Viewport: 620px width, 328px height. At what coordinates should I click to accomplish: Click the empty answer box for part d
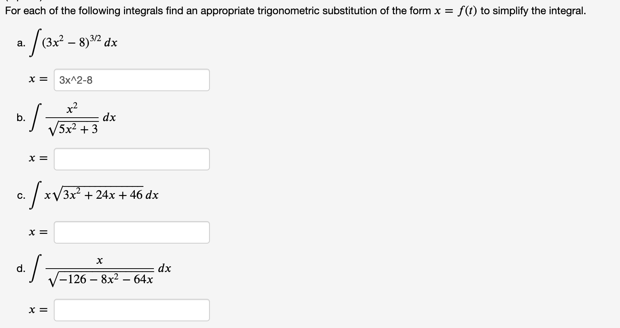point(131,310)
